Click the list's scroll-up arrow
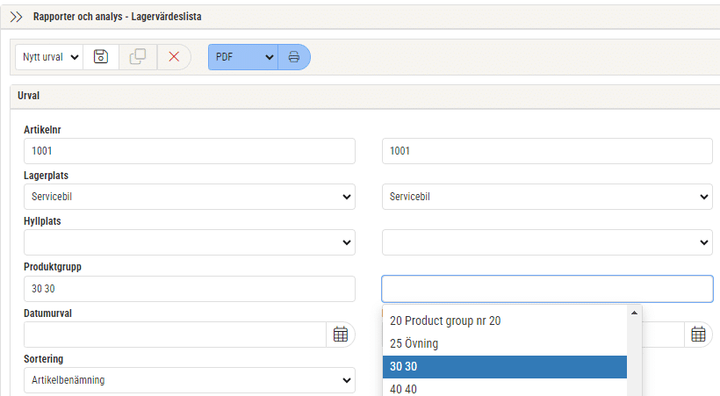Screen dimensions: 720x396 (x=634, y=313)
